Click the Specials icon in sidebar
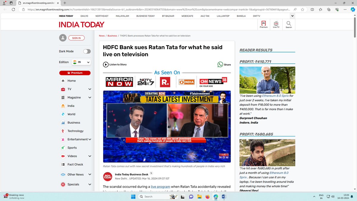This screenshot has height=201, width=357. pos(63,184)
